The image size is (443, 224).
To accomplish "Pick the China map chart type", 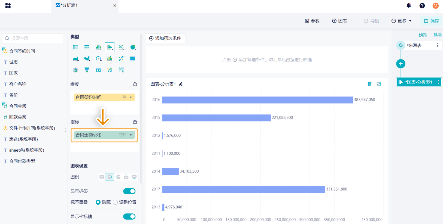I will (x=87, y=59).
